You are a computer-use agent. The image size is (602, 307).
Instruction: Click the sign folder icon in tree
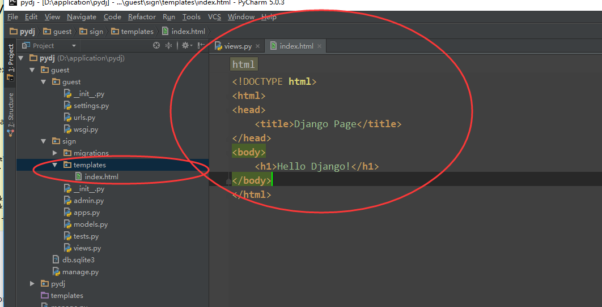click(56, 141)
